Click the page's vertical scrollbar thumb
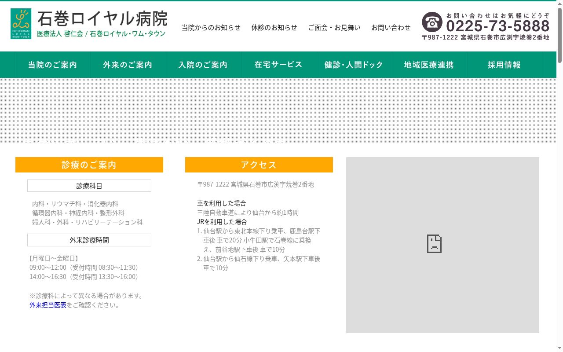 click(559, 35)
